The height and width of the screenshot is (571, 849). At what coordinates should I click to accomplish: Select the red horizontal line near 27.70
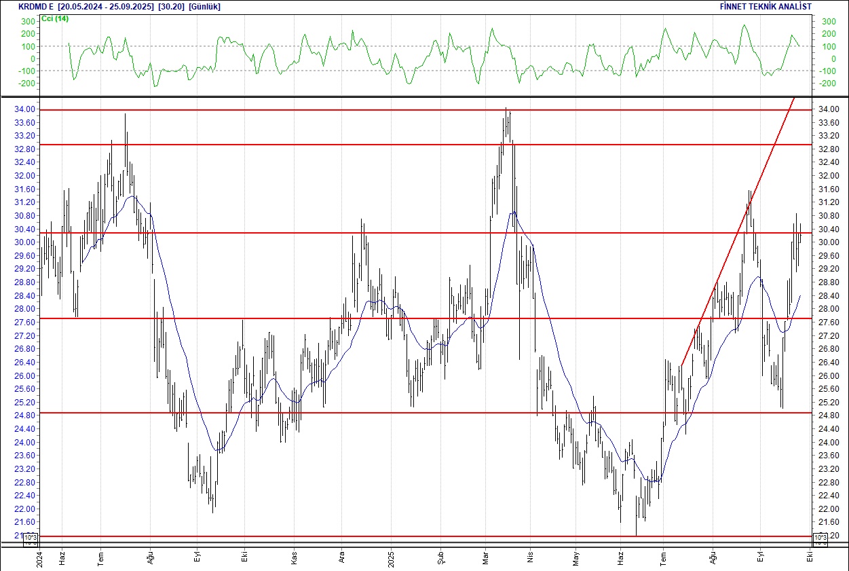[425, 318]
